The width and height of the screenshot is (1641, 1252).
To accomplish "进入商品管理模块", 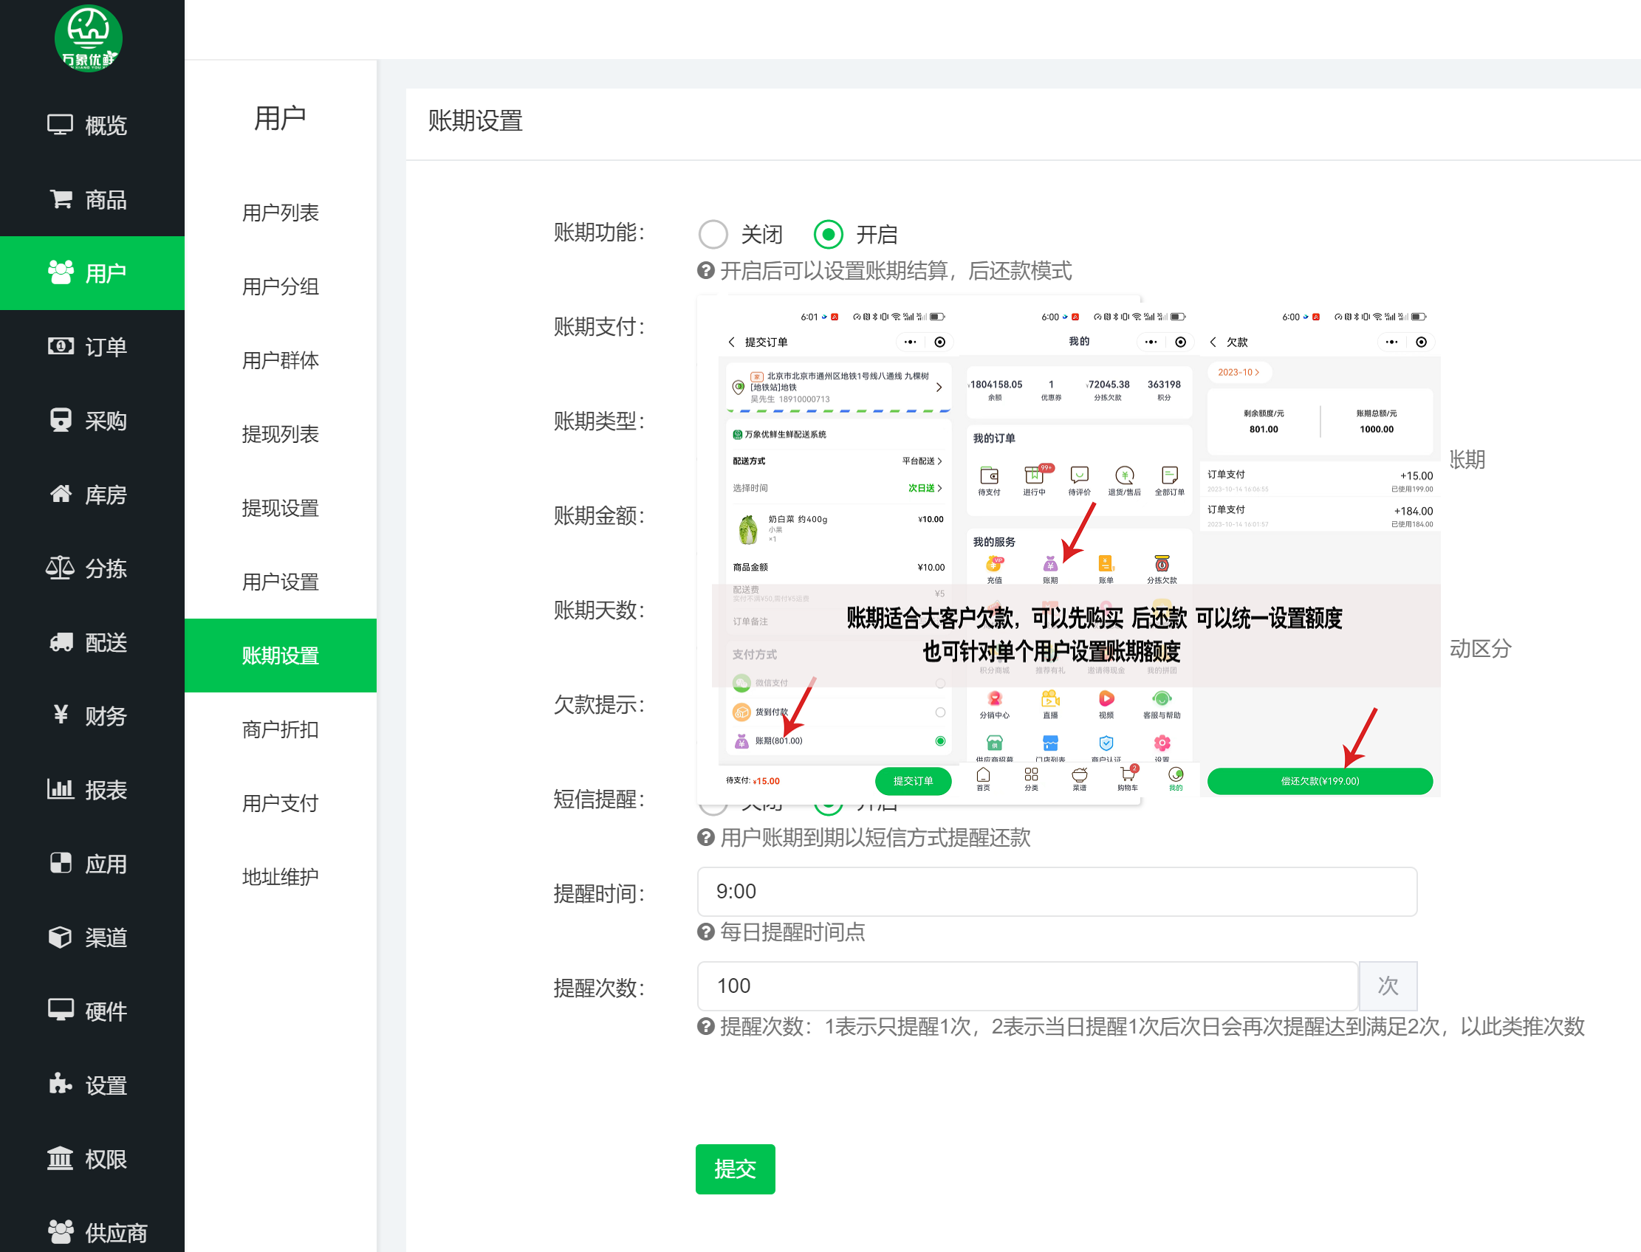I will click(91, 199).
